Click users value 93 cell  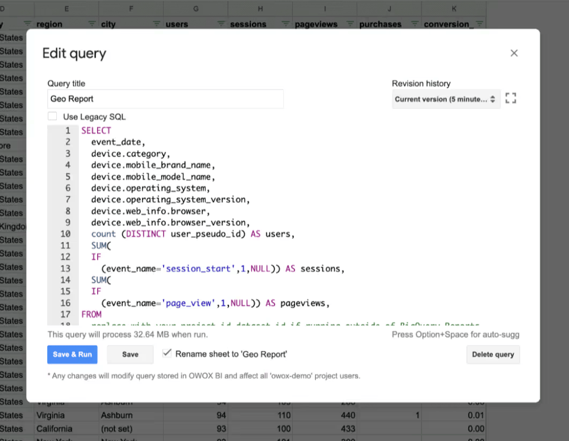[x=196, y=429]
